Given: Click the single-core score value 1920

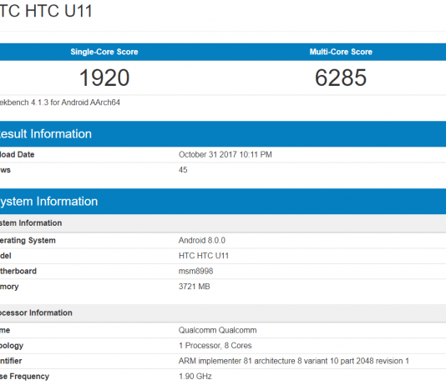Looking at the screenshot, I should point(104,77).
